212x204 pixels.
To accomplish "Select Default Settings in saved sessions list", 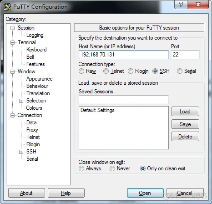I will tap(97, 110).
